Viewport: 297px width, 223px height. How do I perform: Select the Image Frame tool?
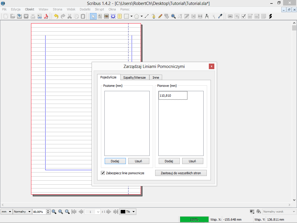pos(106,16)
